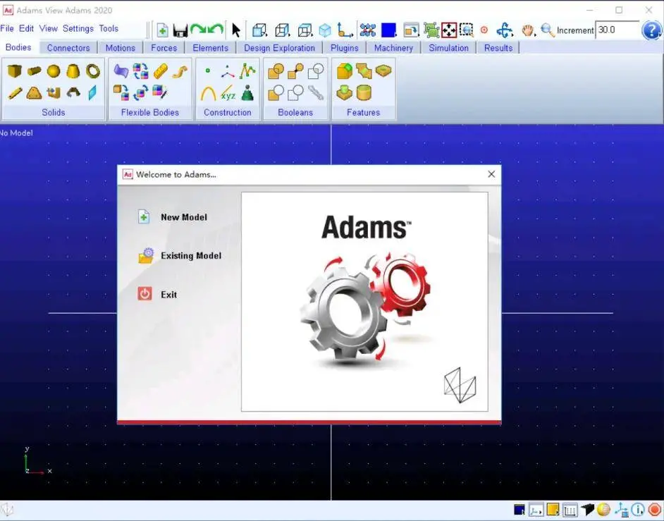Close the Welcome to Adams dialog
Viewport: 664px width, 521px height.
(x=491, y=174)
